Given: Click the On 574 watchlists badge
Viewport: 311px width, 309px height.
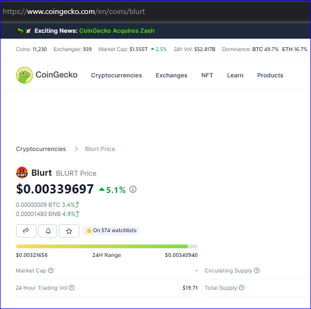Looking at the screenshot, I should (111, 231).
